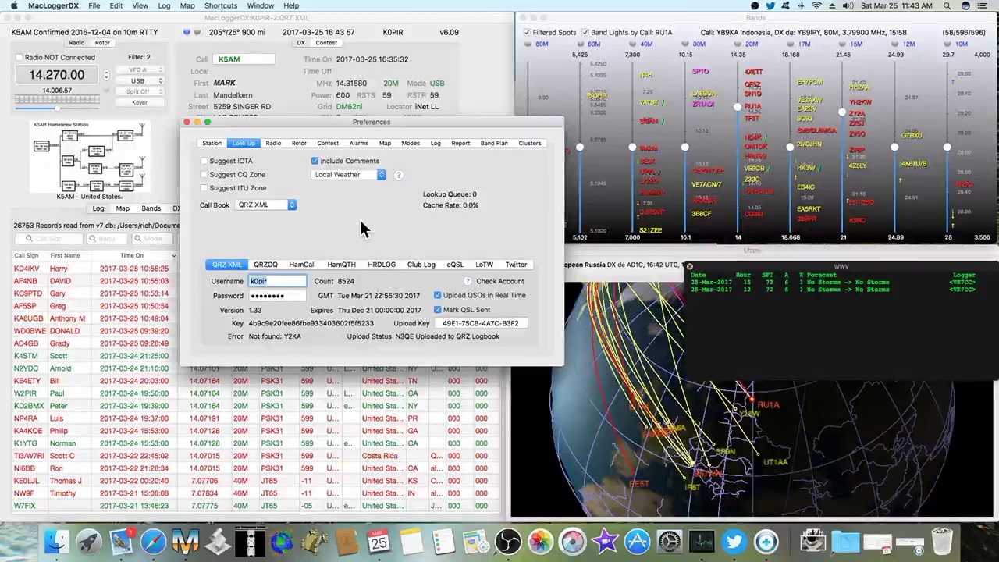Toggle Filtered Spots checkbox in Bands window

coord(527,33)
